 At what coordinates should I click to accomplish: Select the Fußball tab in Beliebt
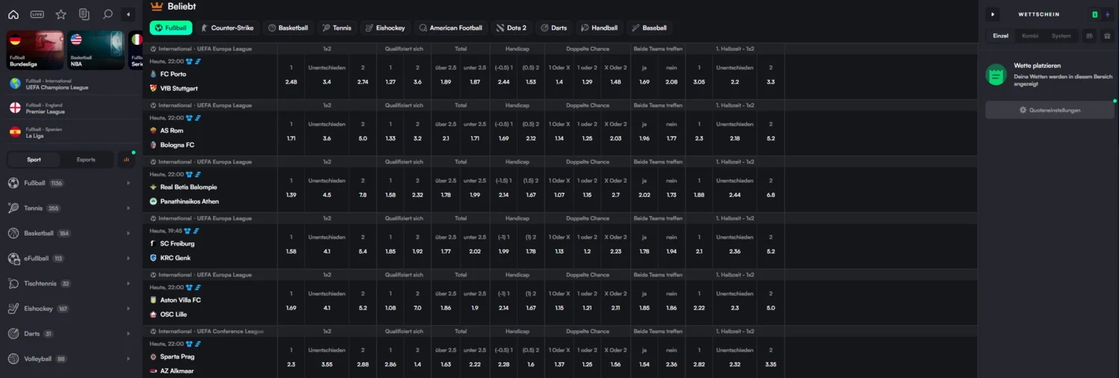171,28
